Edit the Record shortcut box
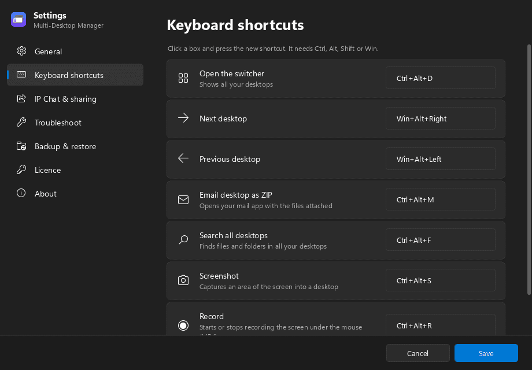The width and height of the screenshot is (532, 370). pyautogui.click(x=441, y=325)
